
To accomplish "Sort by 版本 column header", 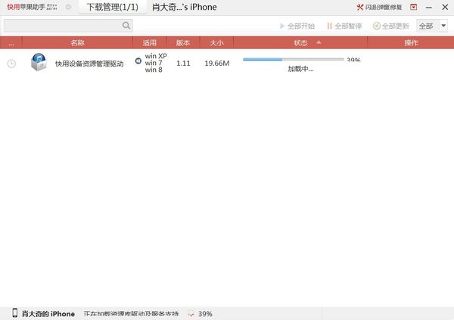I will pos(183,43).
